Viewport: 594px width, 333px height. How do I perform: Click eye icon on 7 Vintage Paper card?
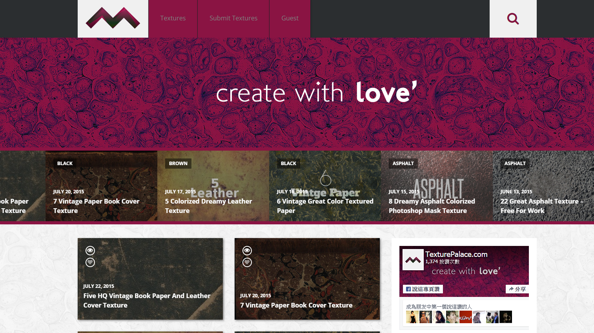pos(247,250)
